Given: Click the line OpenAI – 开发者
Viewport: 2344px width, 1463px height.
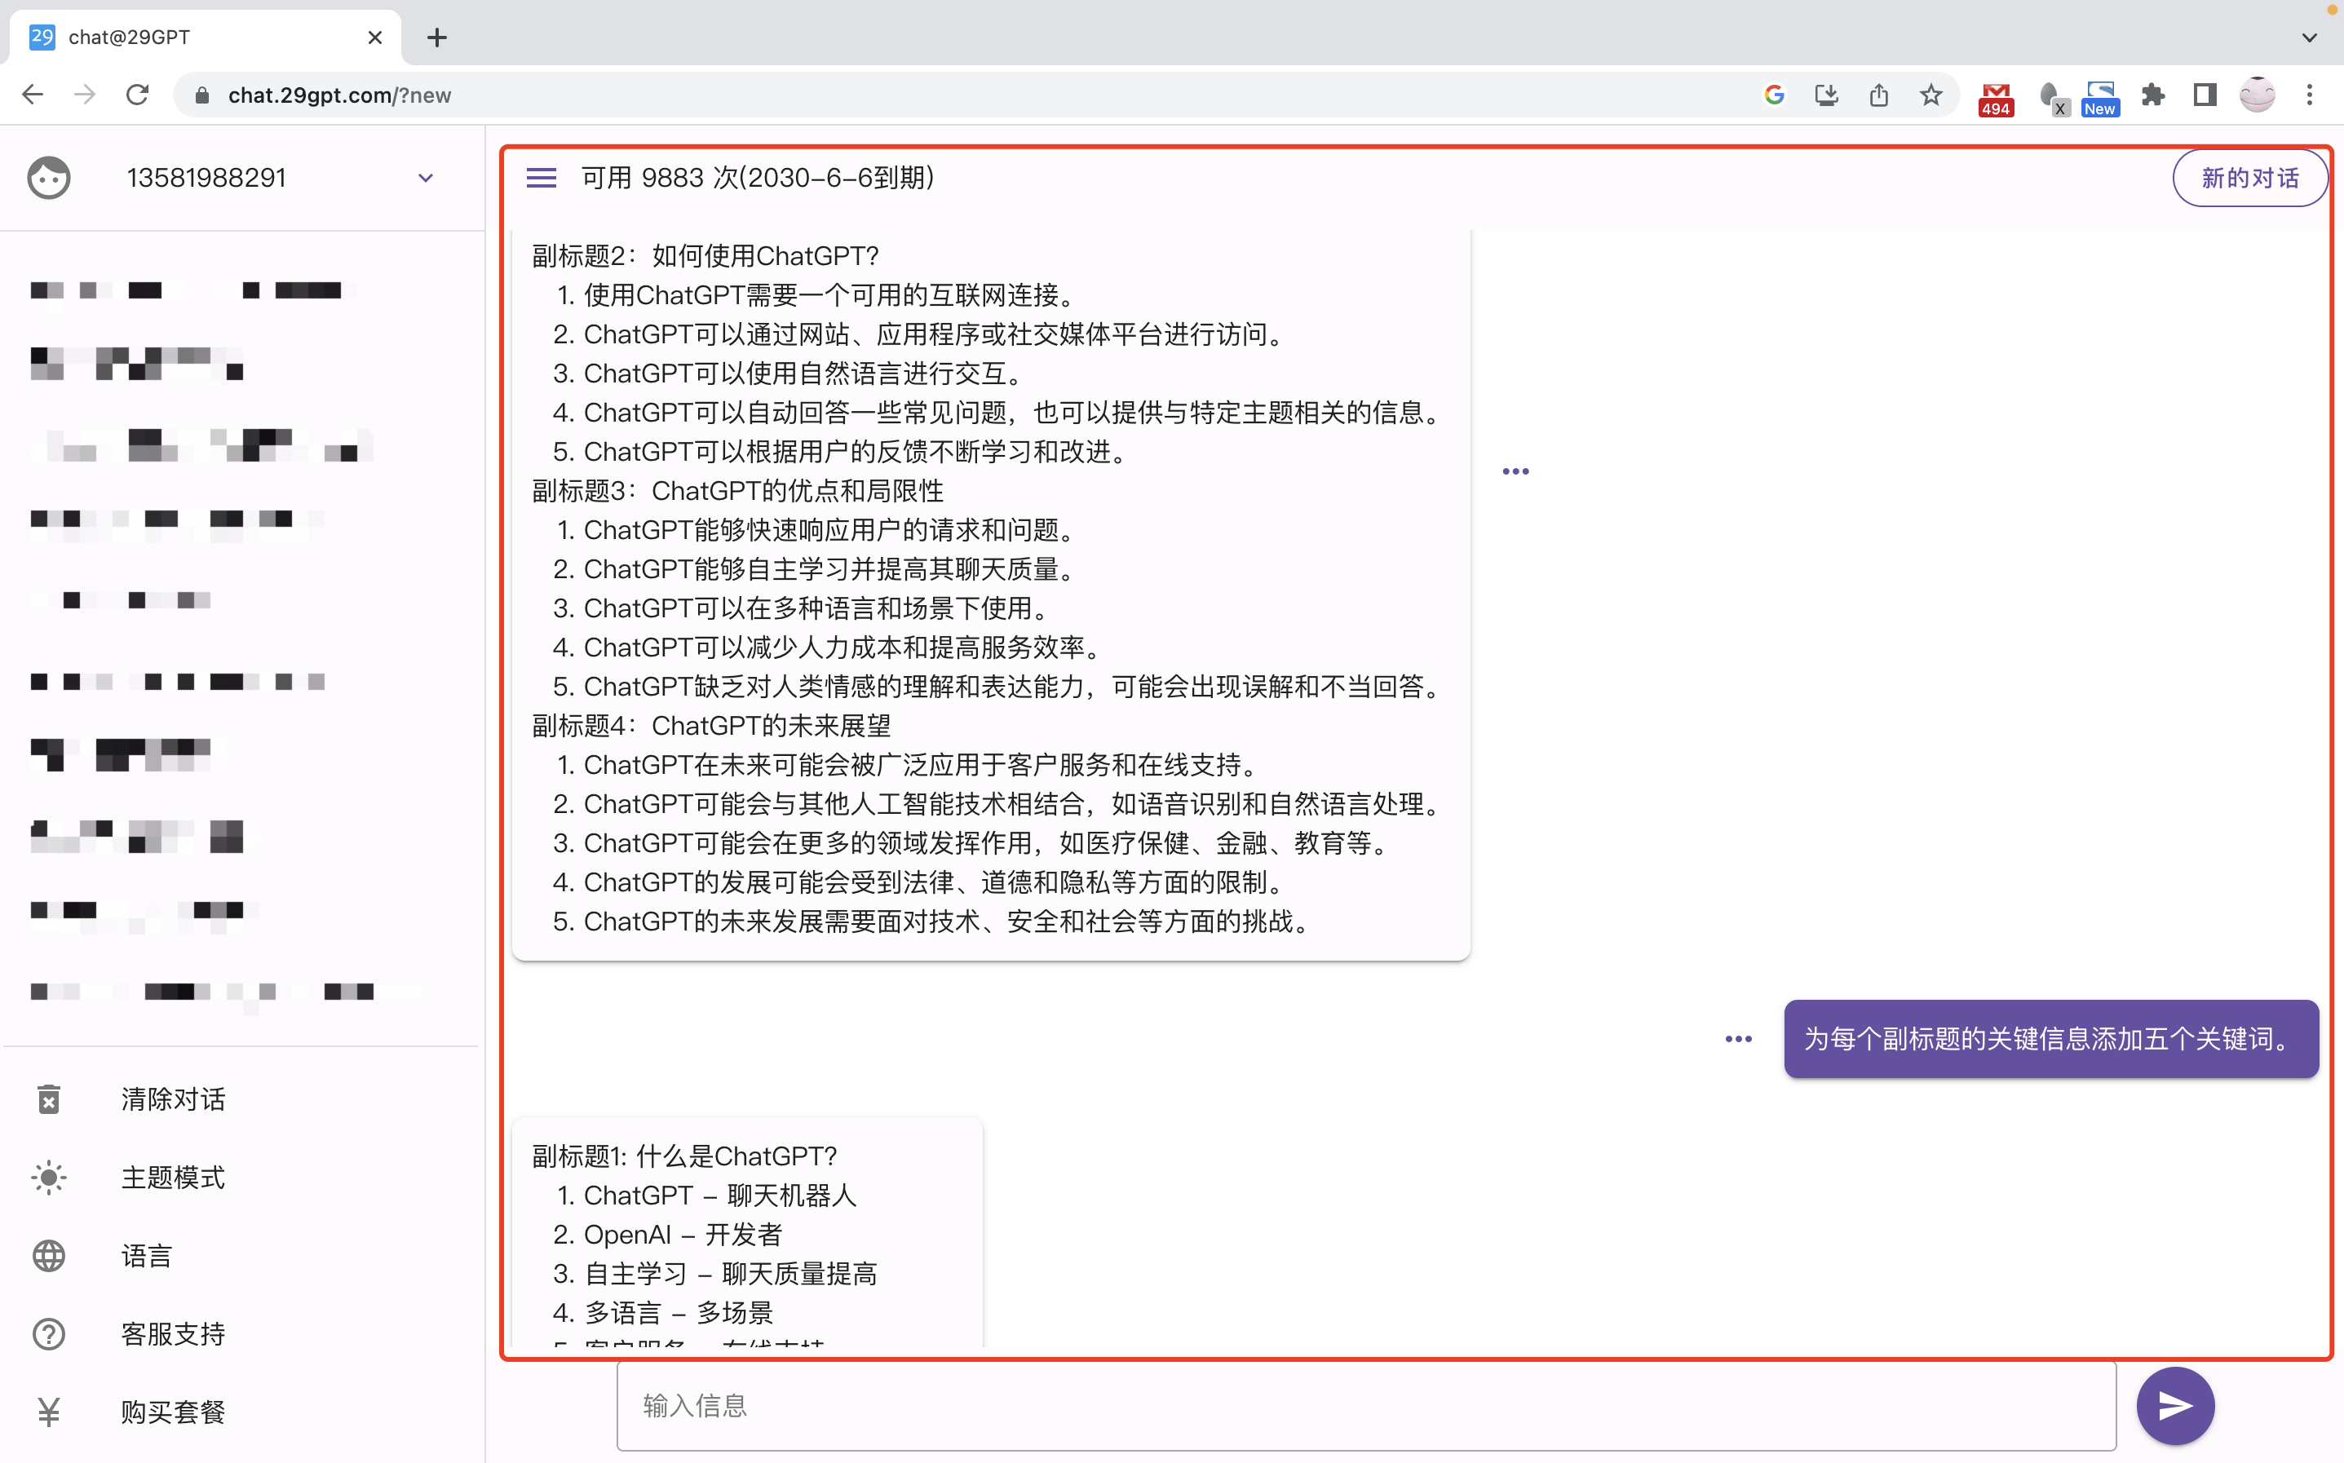Looking at the screenshot, I should (683, 1235).
